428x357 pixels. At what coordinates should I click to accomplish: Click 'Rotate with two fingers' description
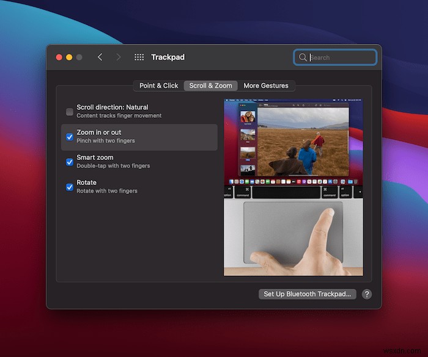[107, 191]
